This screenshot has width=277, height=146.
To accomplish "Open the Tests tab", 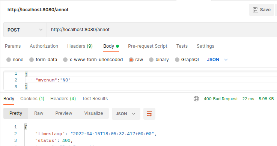I will [x=182, y=46].
